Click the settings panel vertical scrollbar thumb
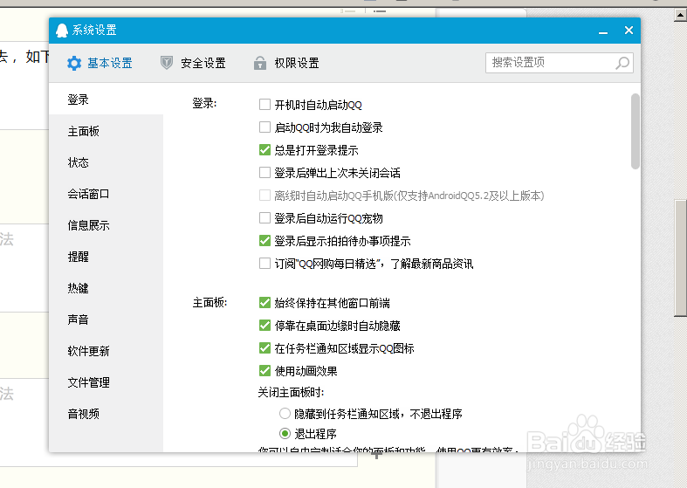The height and width of the screenshot is (488, 687). click(x=635, y=131)
